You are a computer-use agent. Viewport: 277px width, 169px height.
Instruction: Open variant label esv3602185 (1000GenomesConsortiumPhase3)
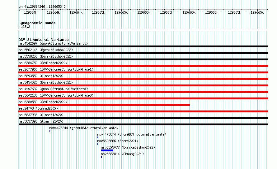[x=56, y=95]
